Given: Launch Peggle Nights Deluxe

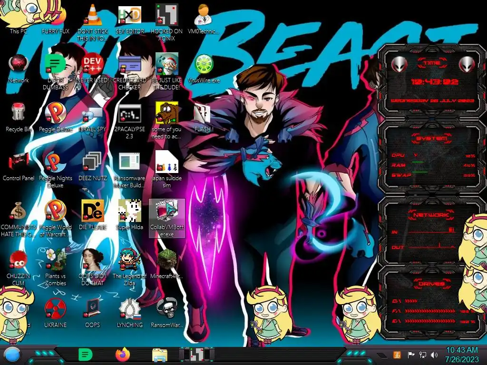Looking at the screenshot, I should pyautogui.click(x=55, y=170).
